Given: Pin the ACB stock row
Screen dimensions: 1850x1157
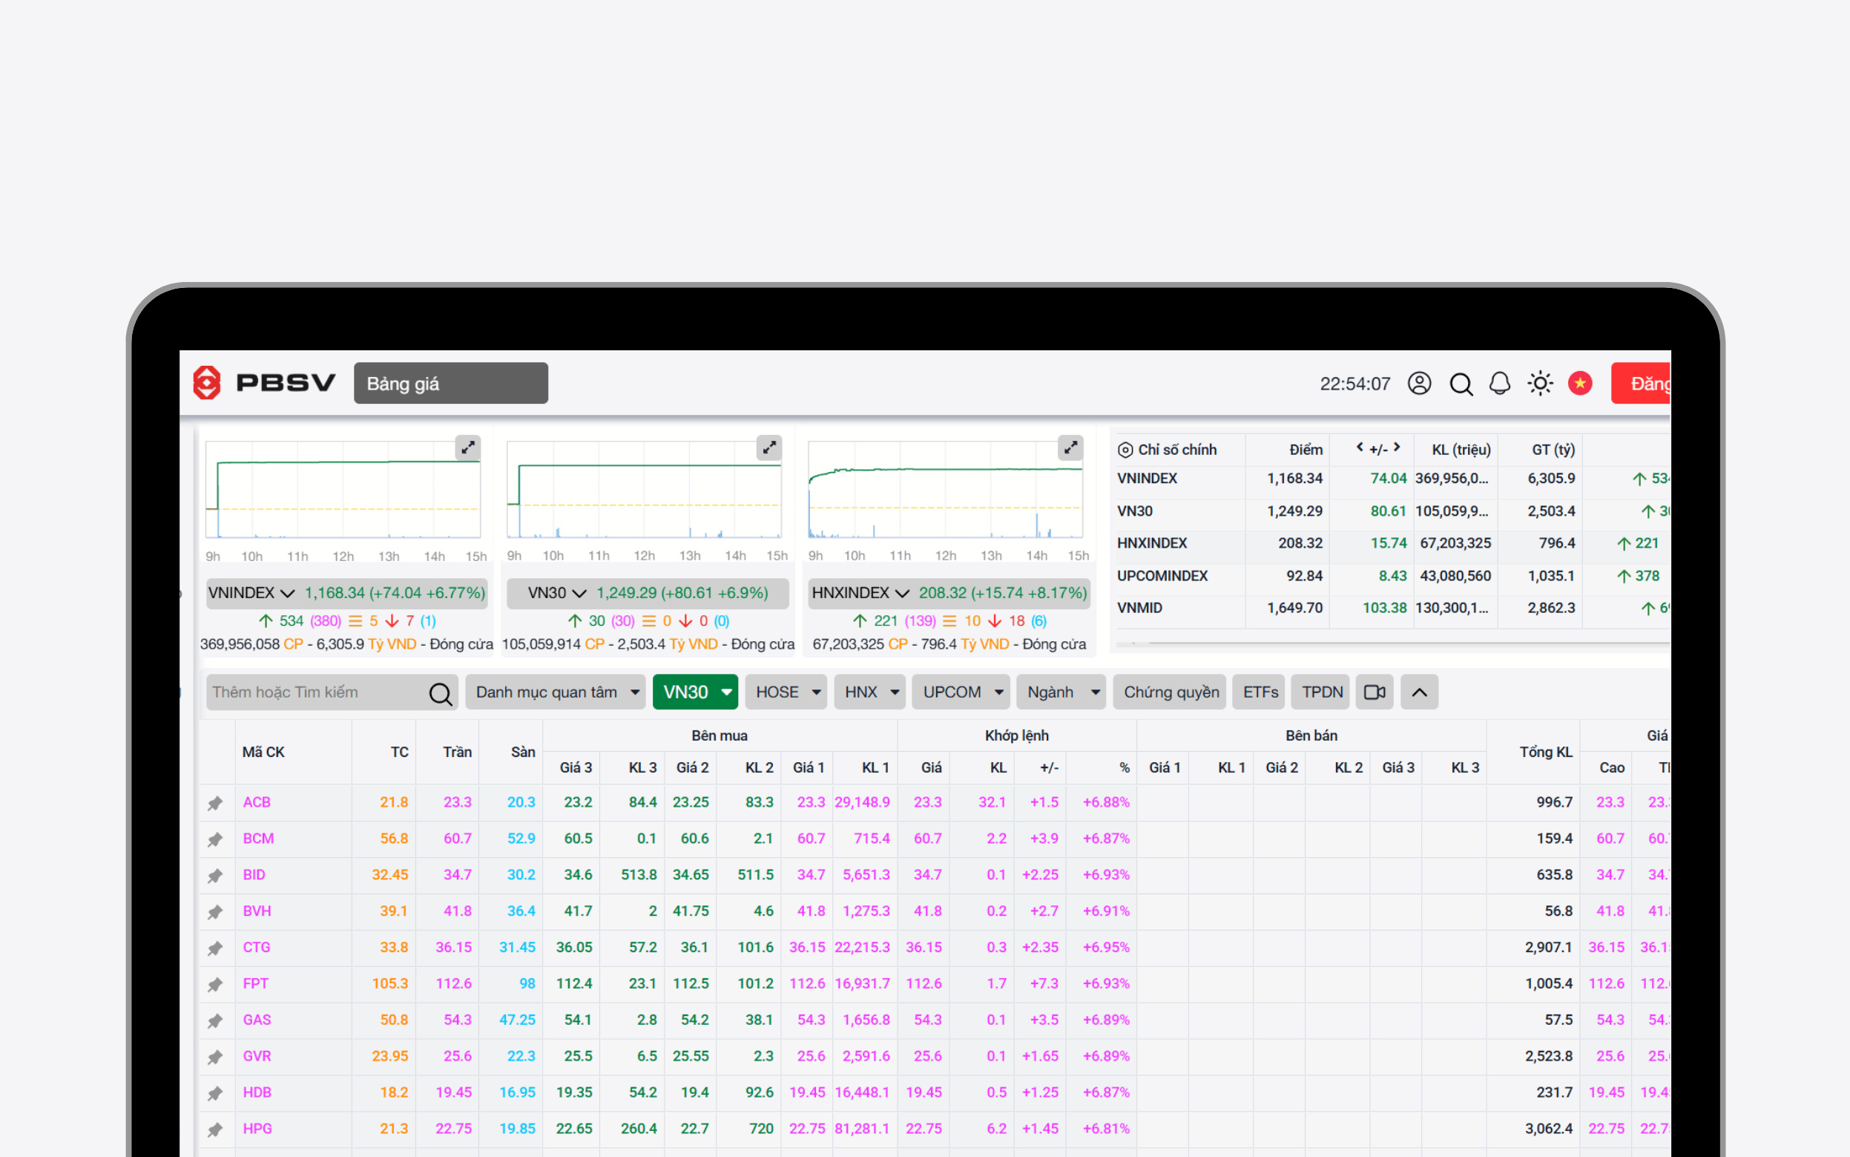Looking at the screenshot, I should coord(215,803).
